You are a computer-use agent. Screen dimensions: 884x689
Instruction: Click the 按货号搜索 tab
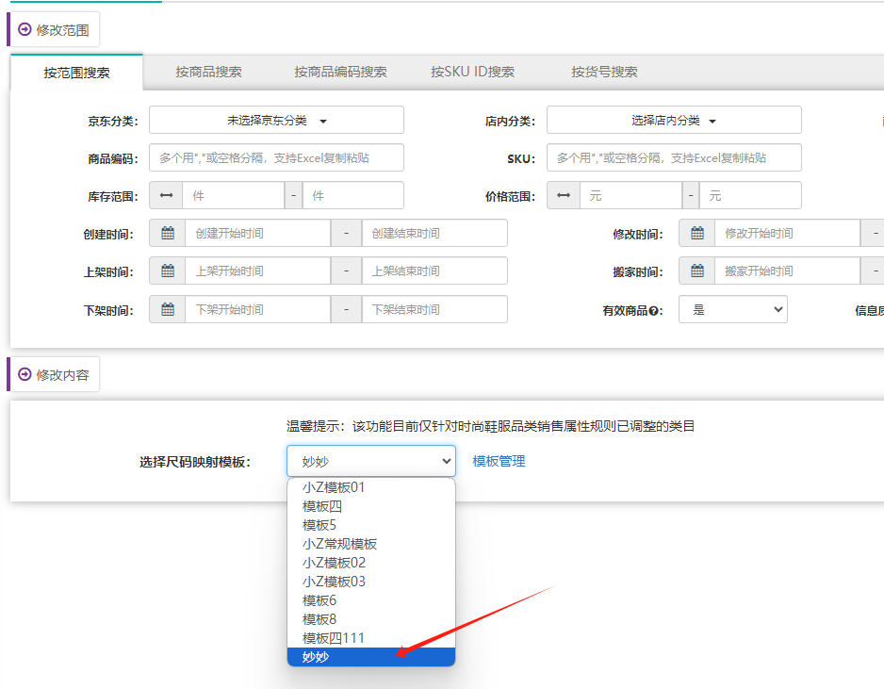click(604, 72)
